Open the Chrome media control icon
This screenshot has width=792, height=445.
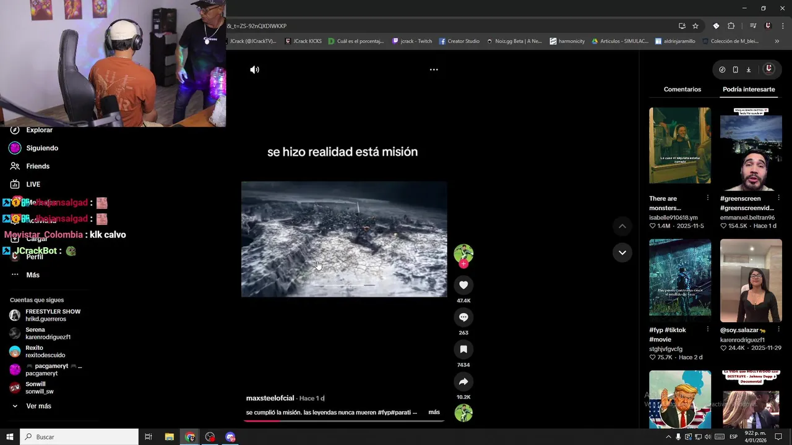pos(753,26)
